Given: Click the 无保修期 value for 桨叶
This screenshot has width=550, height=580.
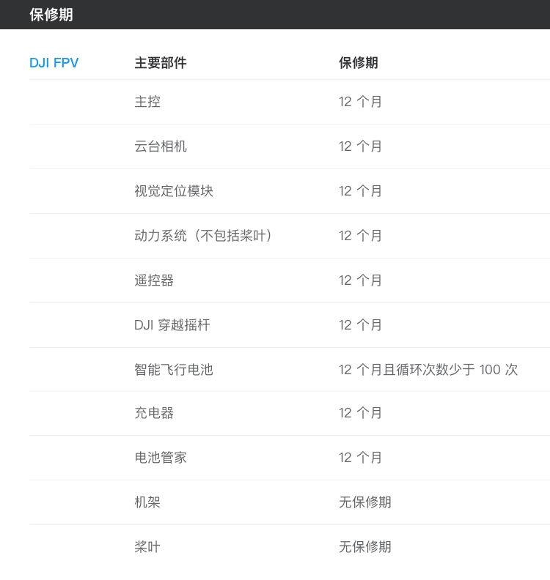Looking at the screenshot, I should point(364,547).
